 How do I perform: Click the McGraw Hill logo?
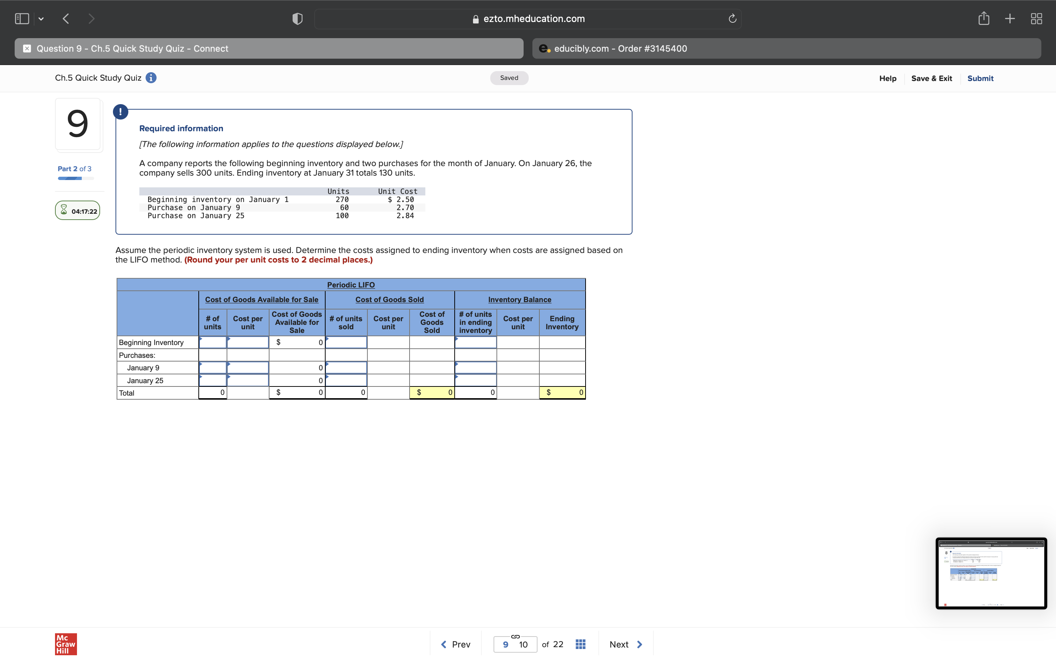(66, 643)
